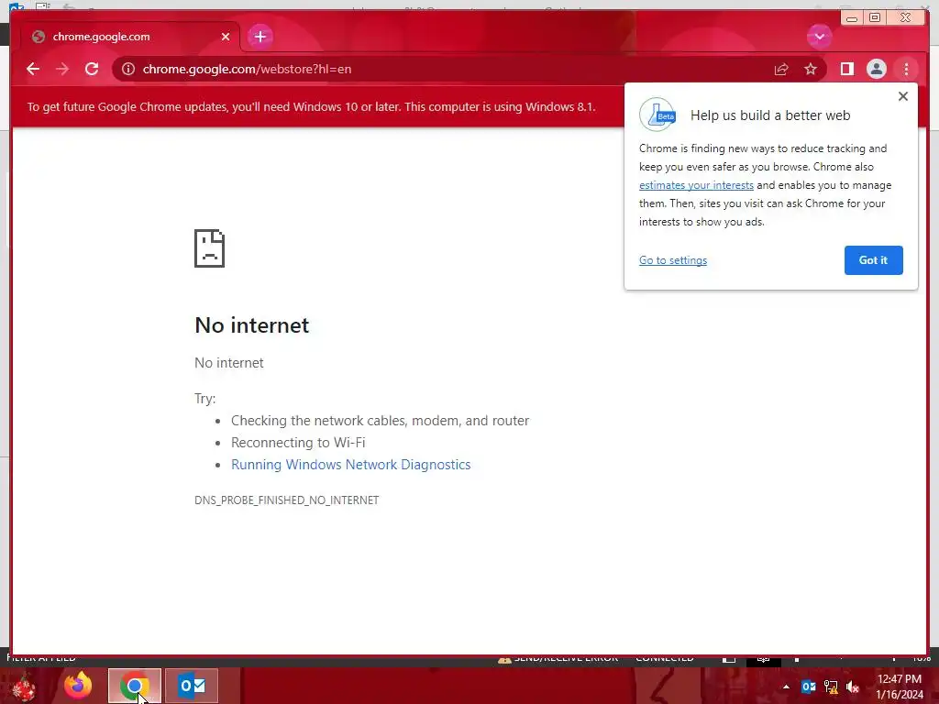Share this page icon
939x704 pixels.
point(781,70)
